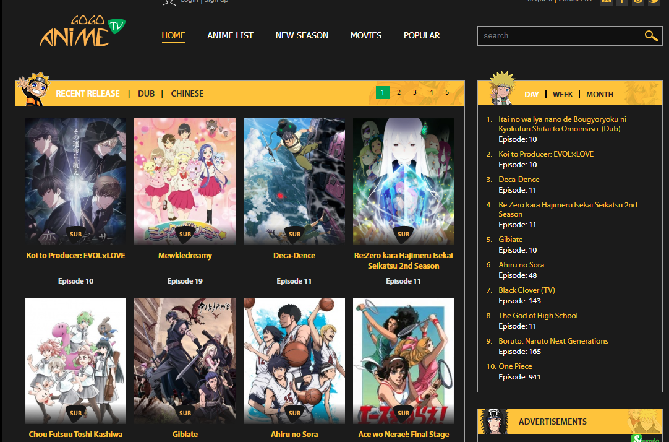Click 'Episode 10' under Koi to Producer card

click(75, 281)
